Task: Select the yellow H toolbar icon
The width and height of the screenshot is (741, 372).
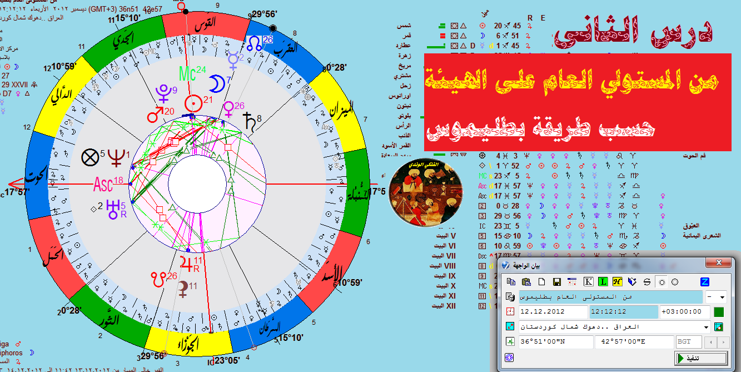Action: 617,282
